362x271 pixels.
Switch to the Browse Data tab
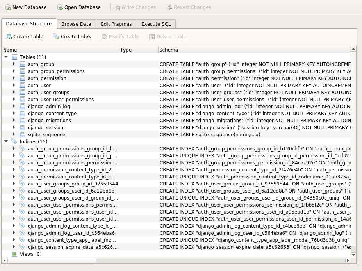[x=76, y=24]
